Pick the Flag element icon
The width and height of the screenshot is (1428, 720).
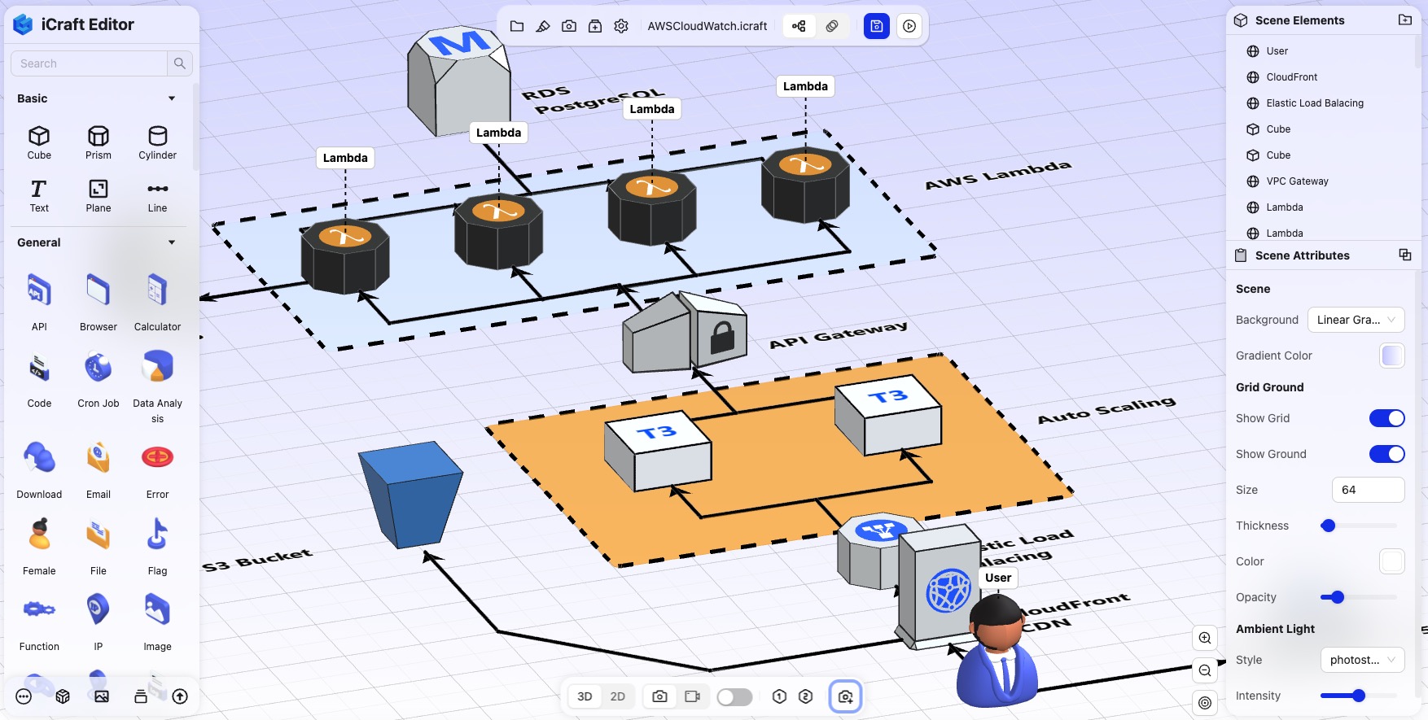[157, 535]
